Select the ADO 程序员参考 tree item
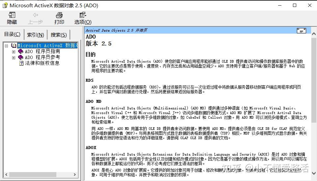The height and width of the screenshot is (181, 317). point(43,57)
